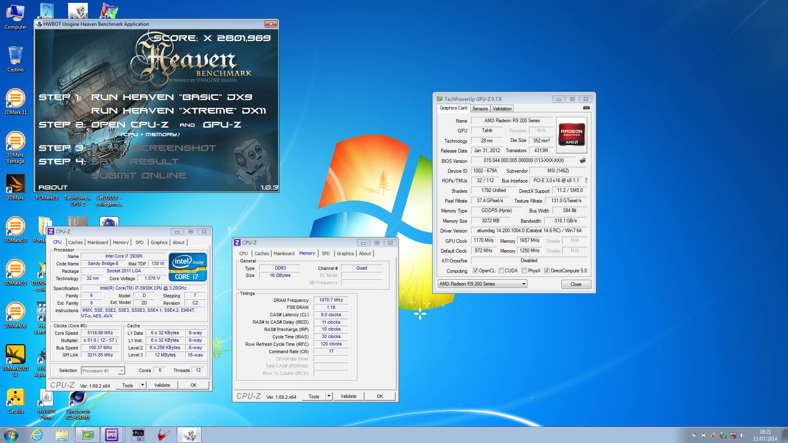Toggle the DirectCompute 5.0 checkbox
Screen dimensions: 788x443
[547, 271]
